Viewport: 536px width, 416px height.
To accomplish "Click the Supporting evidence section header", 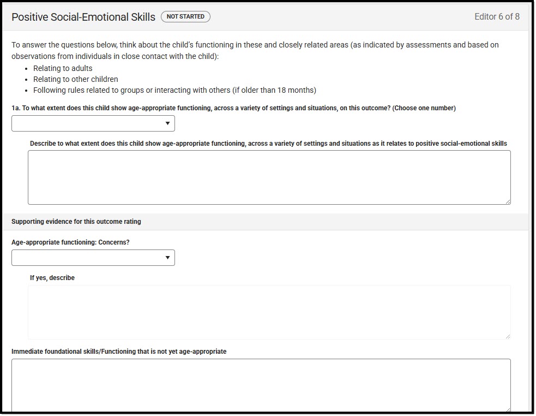I will click(76, 222).
